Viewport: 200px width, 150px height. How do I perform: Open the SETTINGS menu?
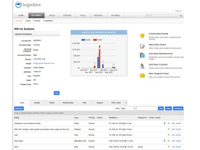point(116,16)
